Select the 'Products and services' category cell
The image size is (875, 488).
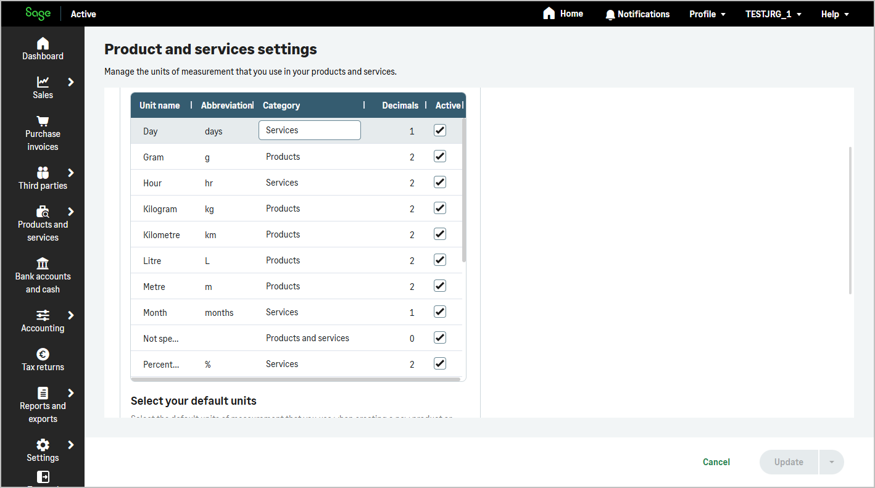click(x=307, y=338)
